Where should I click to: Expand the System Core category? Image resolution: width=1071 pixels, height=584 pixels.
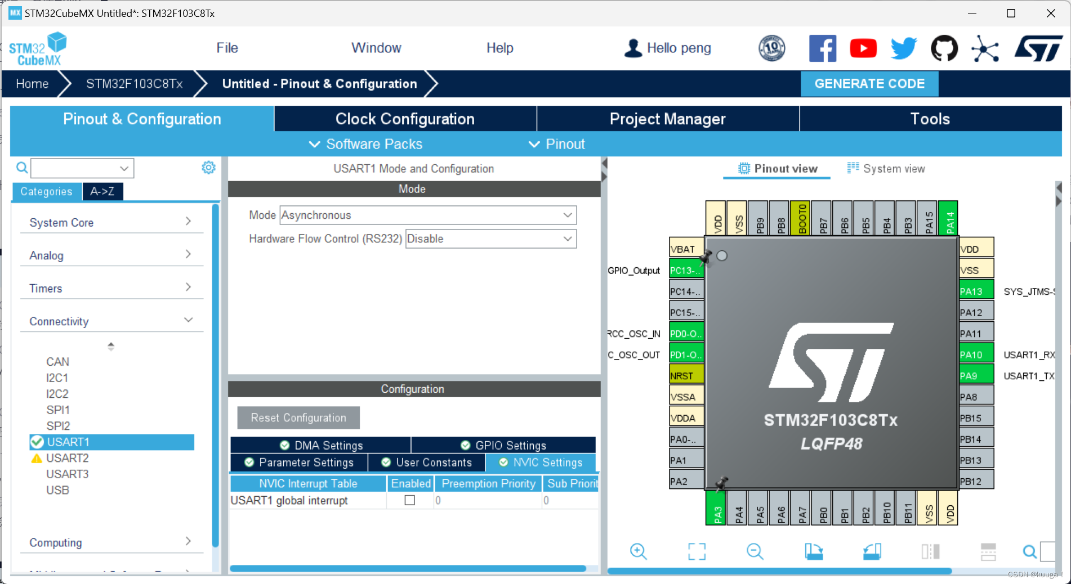point(111,222)
